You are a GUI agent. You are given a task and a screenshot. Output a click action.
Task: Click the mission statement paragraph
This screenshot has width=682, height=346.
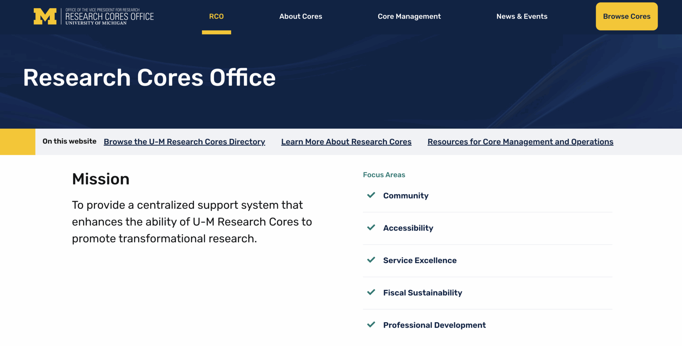[x=192, y=222]
